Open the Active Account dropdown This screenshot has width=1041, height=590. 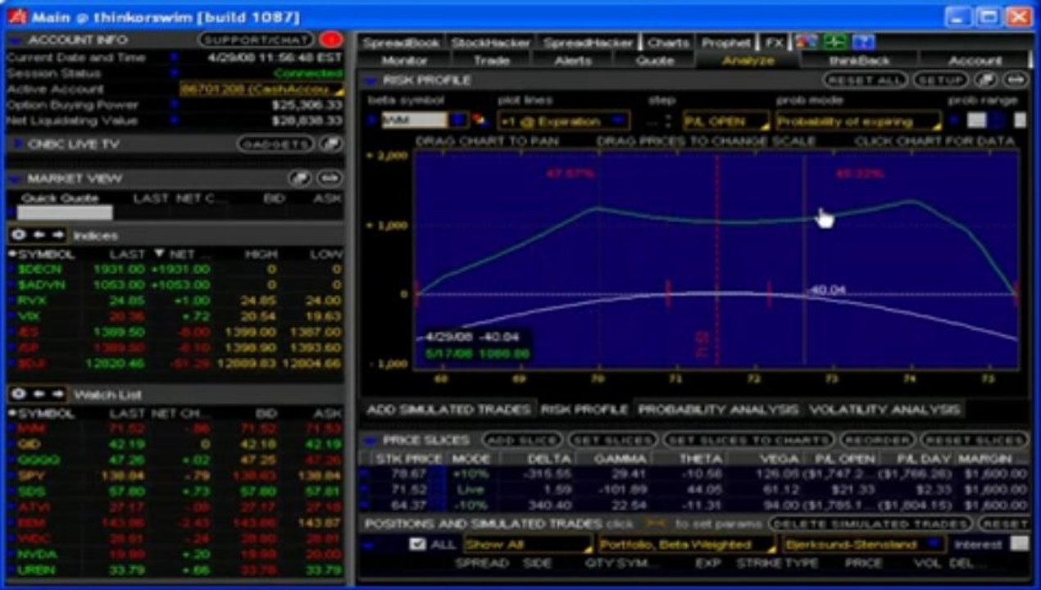(x=262, y=88)
